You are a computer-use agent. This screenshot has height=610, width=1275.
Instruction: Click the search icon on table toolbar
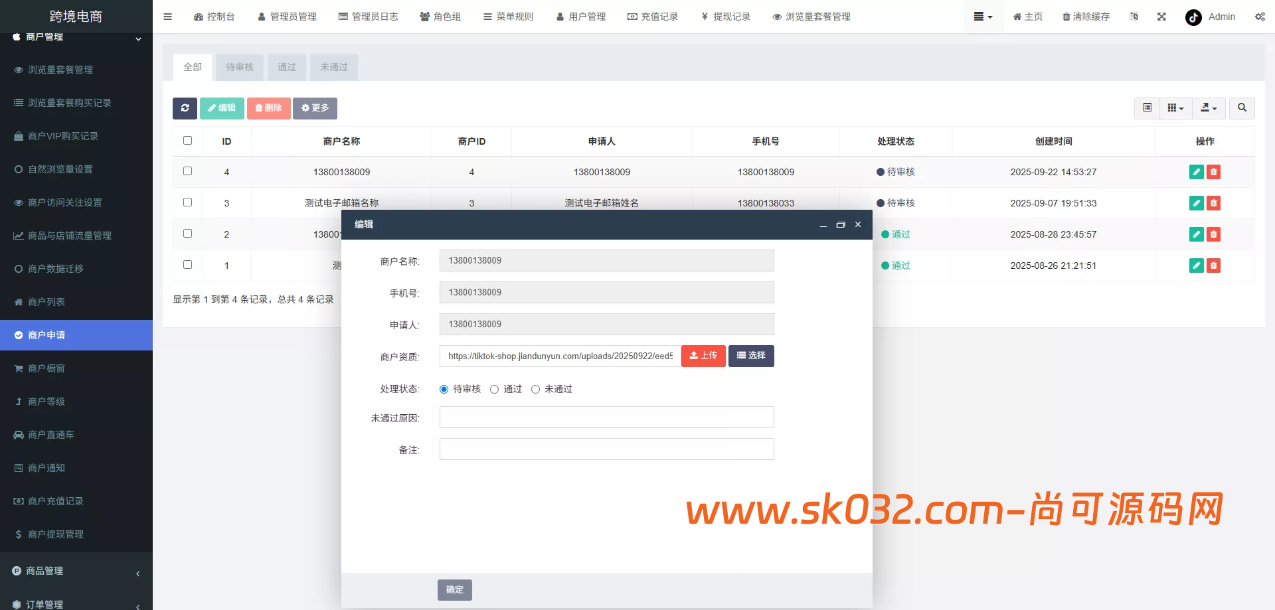1241,108
